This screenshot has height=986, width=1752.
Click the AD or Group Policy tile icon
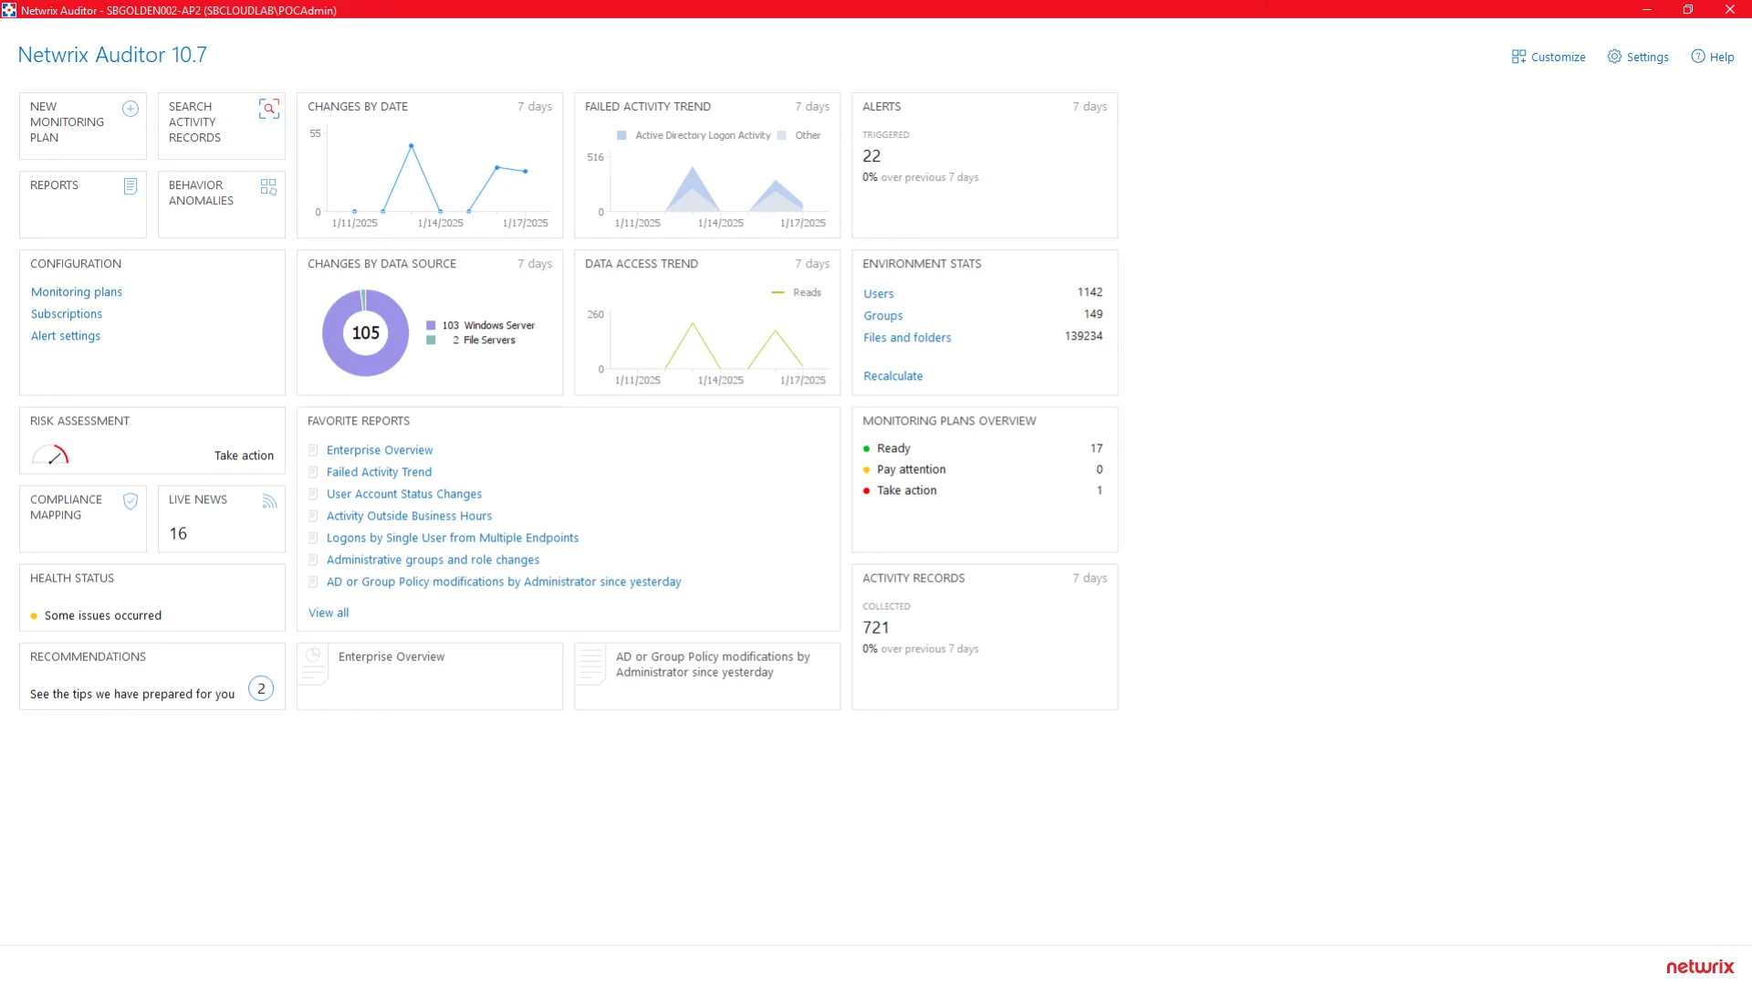click(x=590, y=664)
